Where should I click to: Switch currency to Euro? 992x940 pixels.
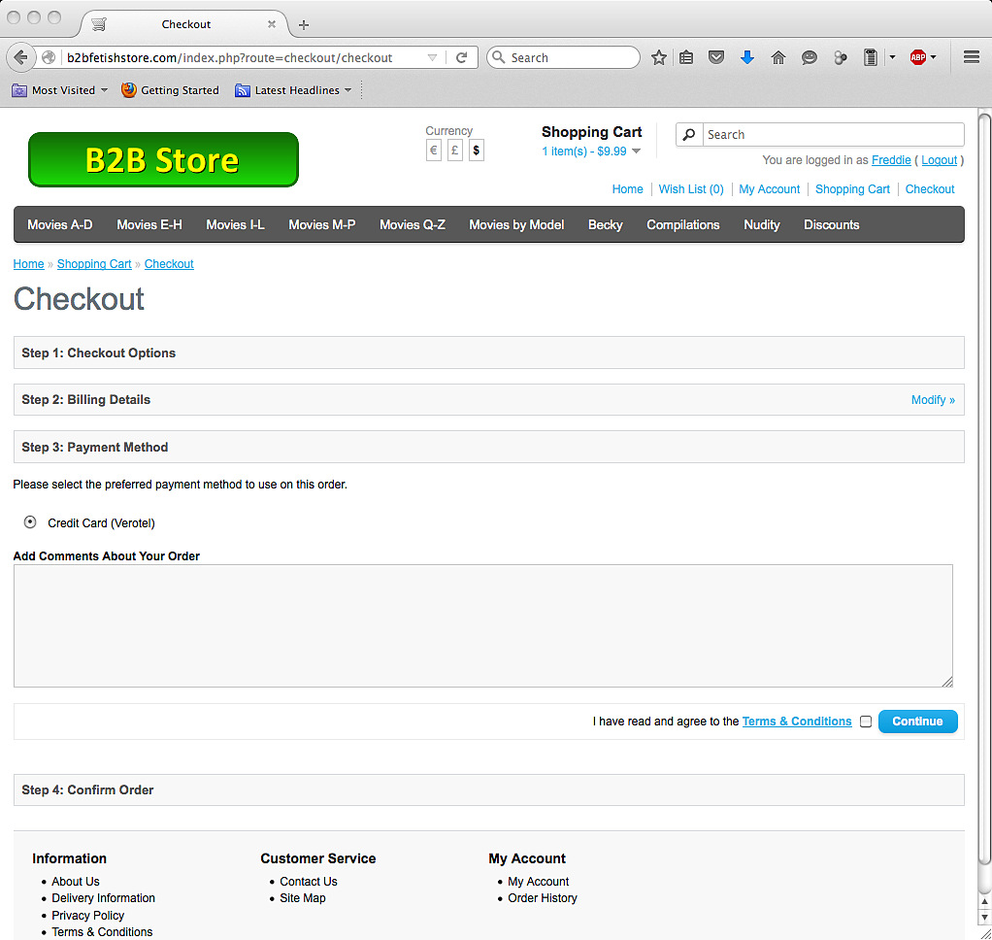click(x=433, y=151)
